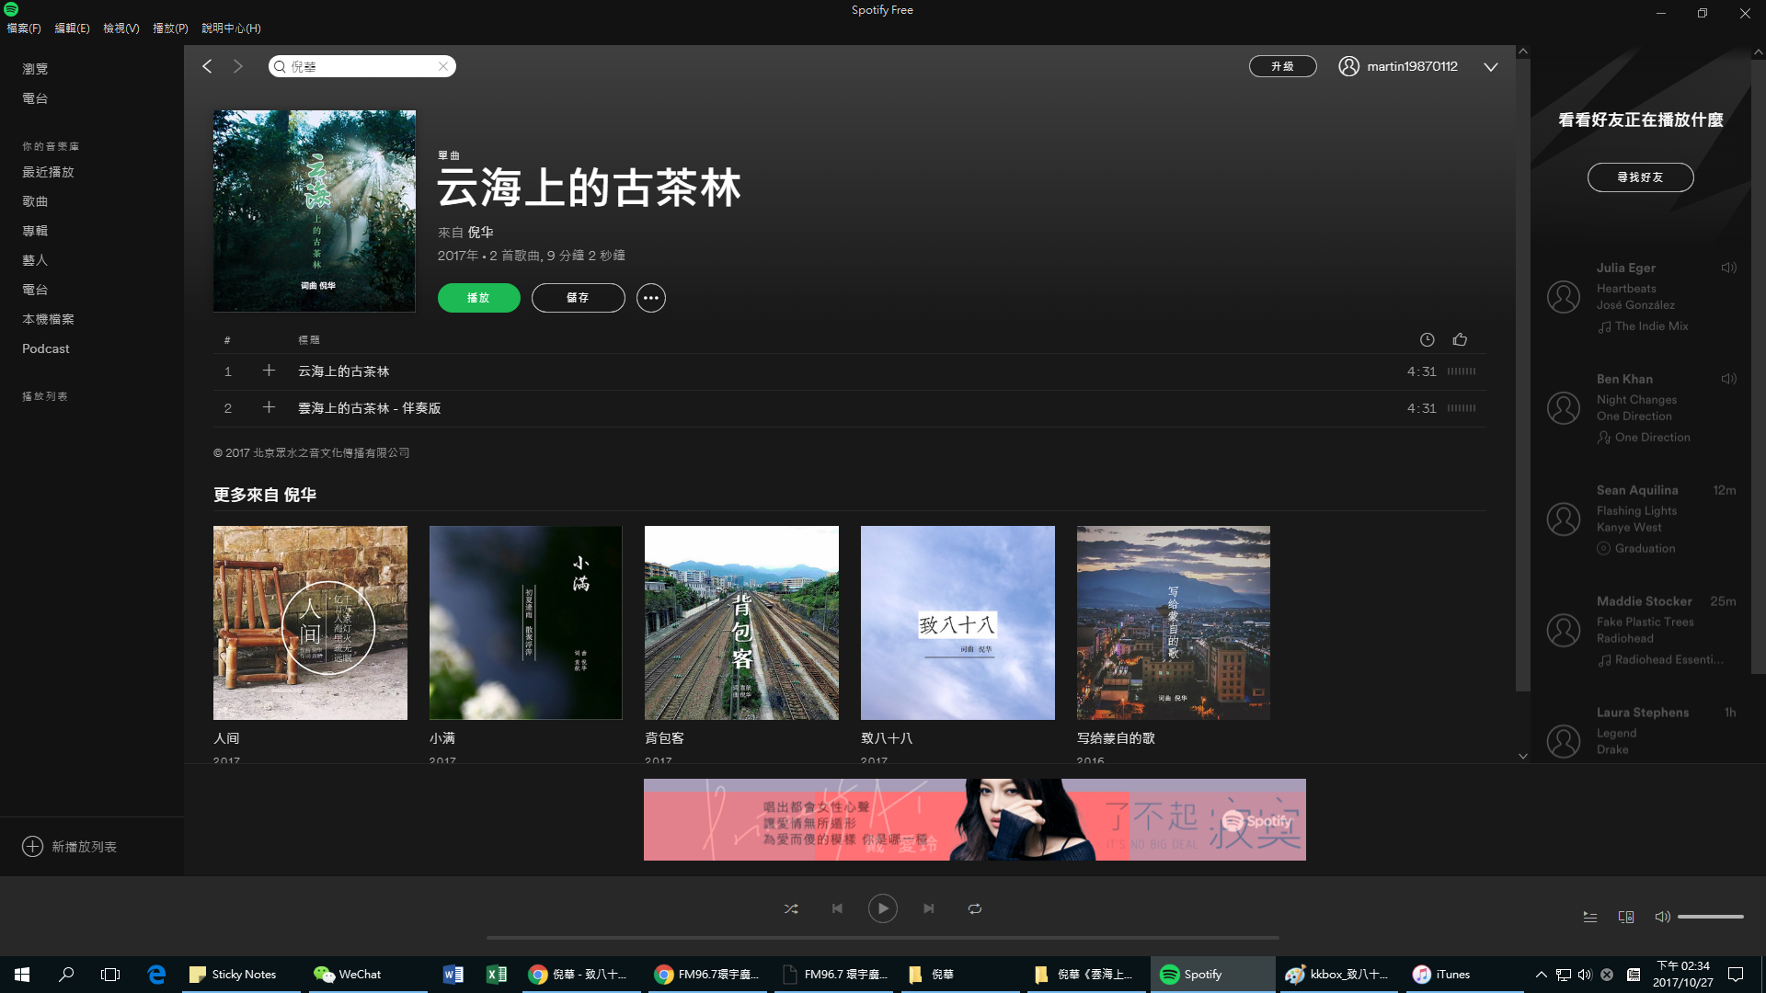Open the 檔案(F) menu
1766x993 pixels.
pyautogui.click(x=24, y=29)
